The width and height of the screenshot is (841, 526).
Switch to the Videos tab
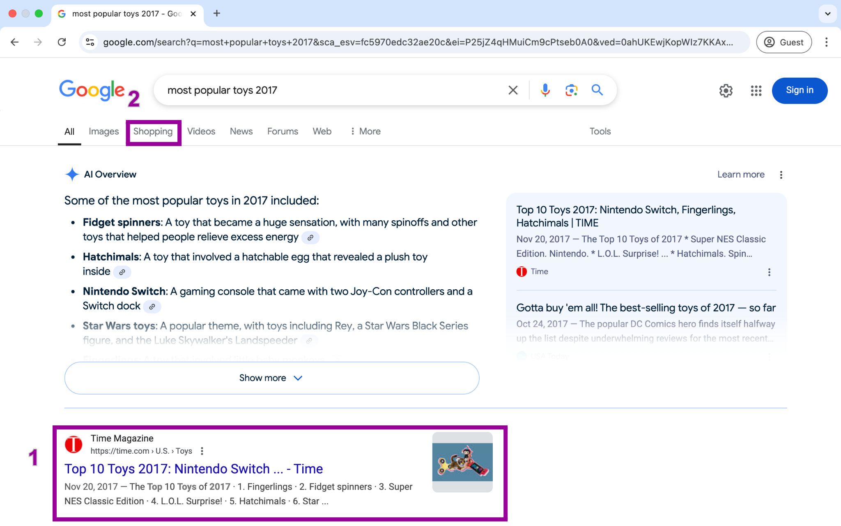[201, 131]
